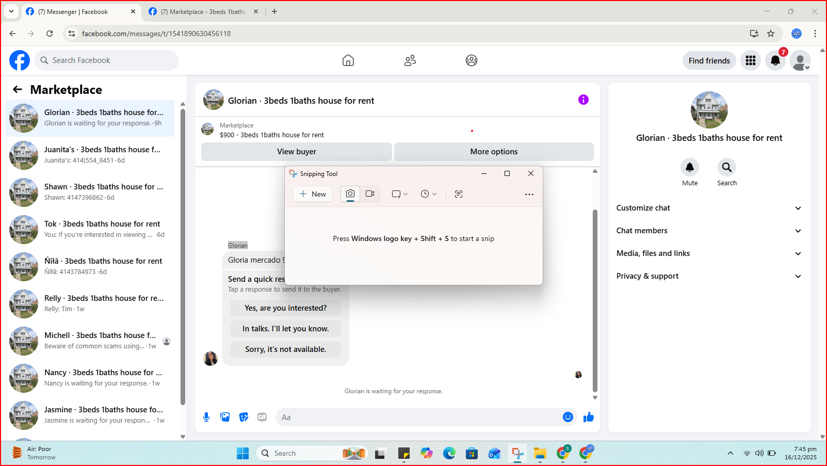Image resolution: width=827 pixels, height=466 pixels.
Task: Switch to the Messenger | Facebook tab
Action: (x=82, y=11)
